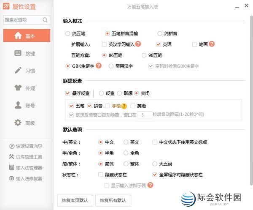Select 联想 radio option
The height and width of the screenshot is (210, 253).
tap(119, 93)
